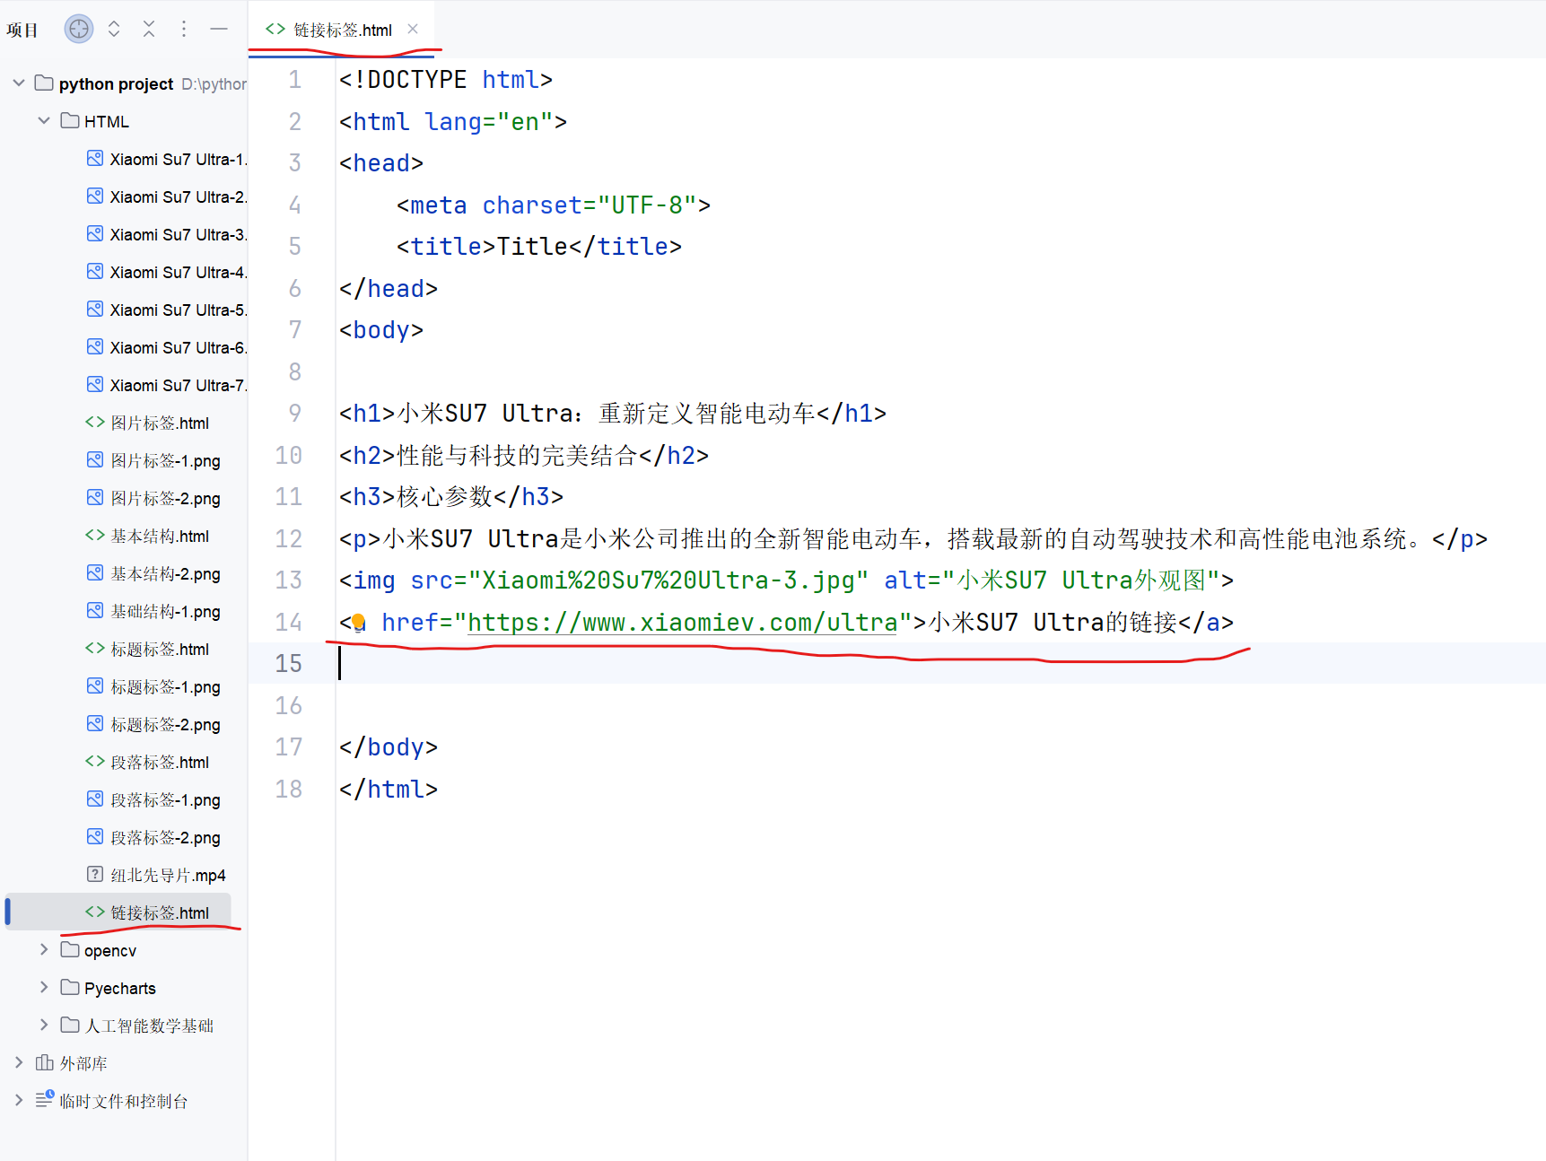Switch to the 链接标签.html editor tab
1546x1161 pixels.
[x=342, y=30]
